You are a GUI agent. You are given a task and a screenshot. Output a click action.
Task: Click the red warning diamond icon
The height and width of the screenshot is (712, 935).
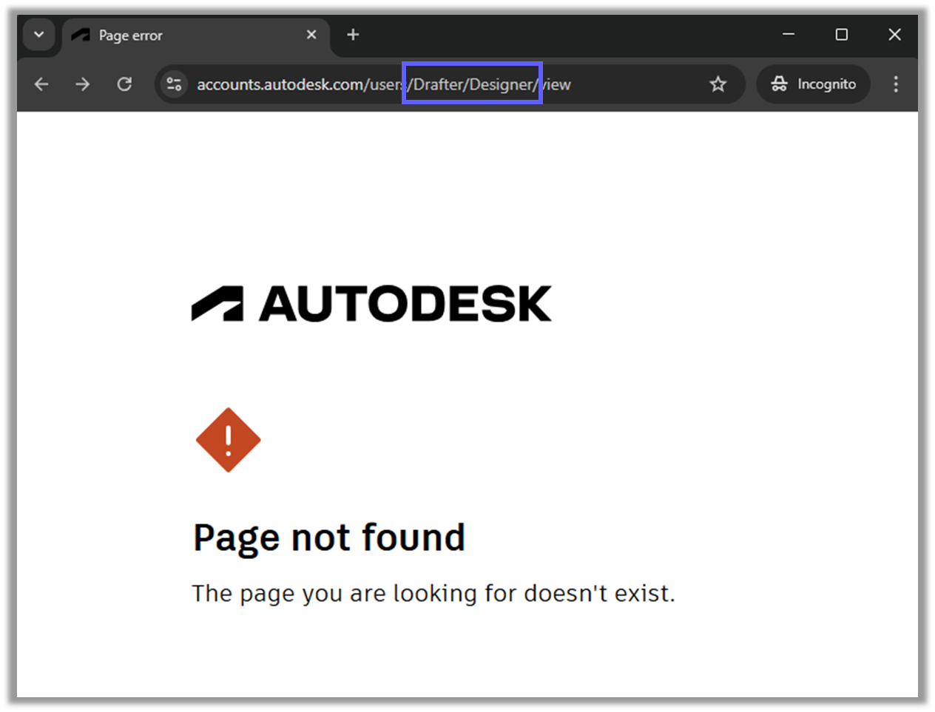(x=228, y=440)
